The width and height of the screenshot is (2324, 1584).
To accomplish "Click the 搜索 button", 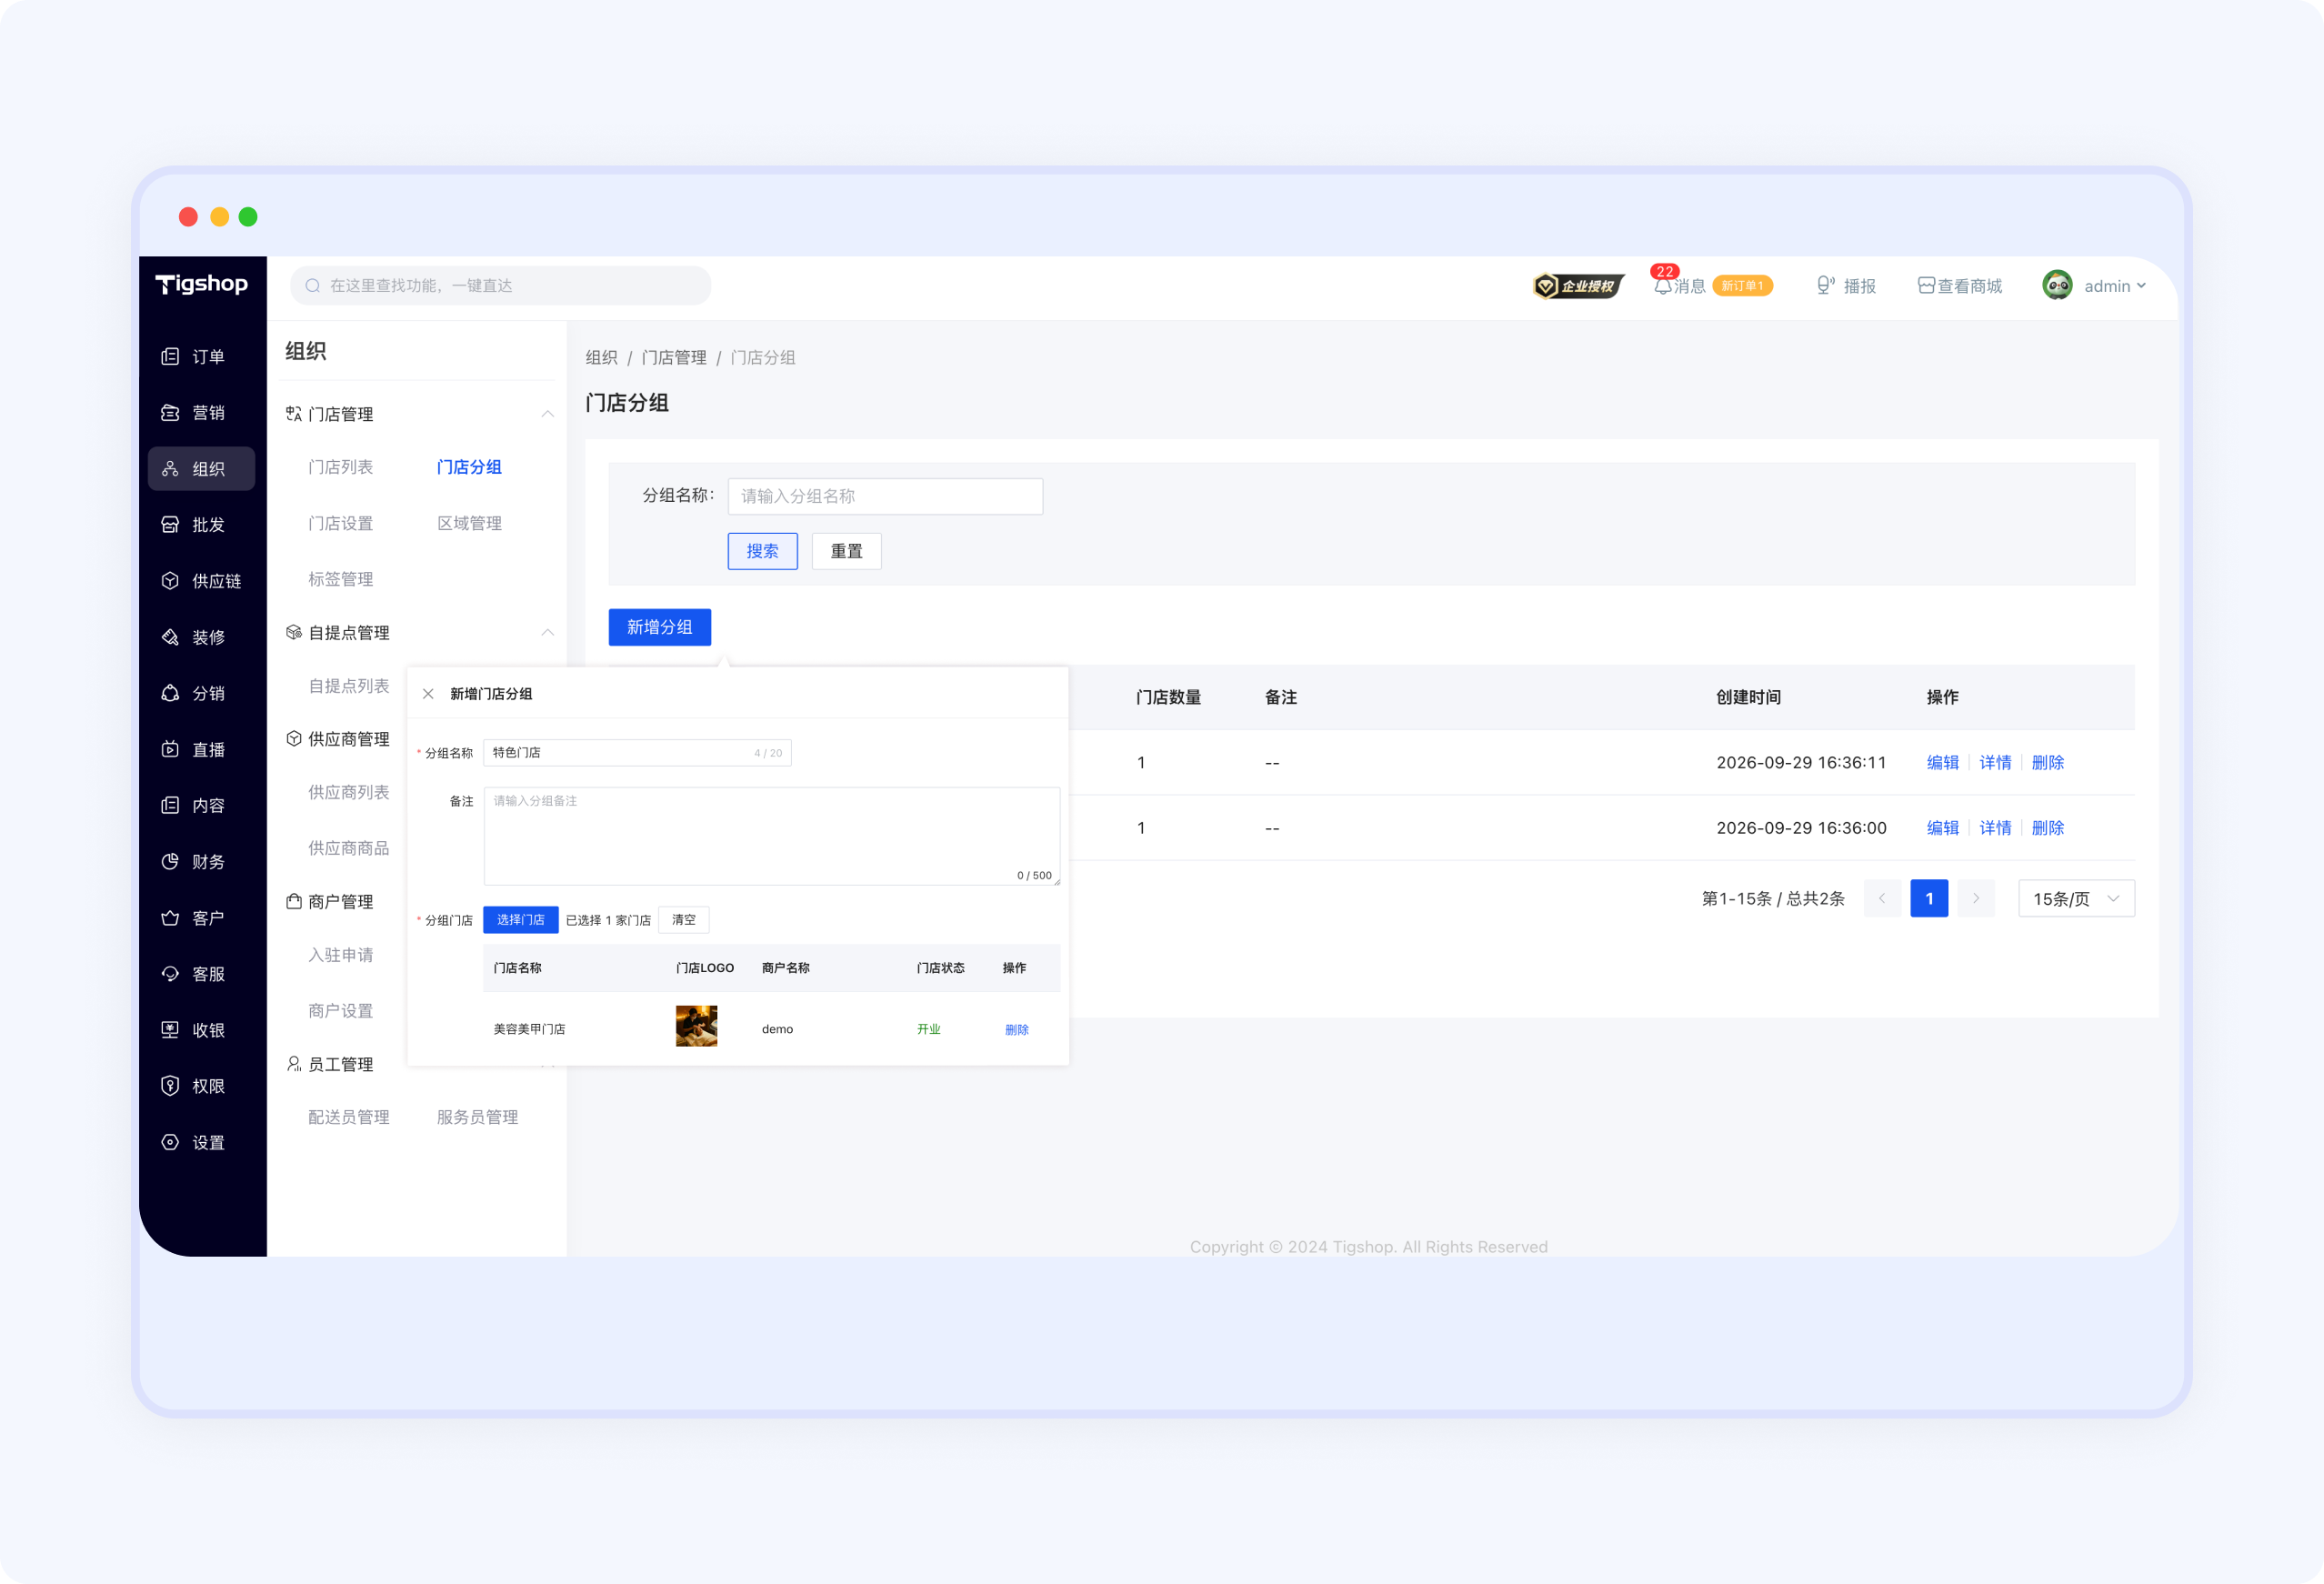I will (762, 551).
